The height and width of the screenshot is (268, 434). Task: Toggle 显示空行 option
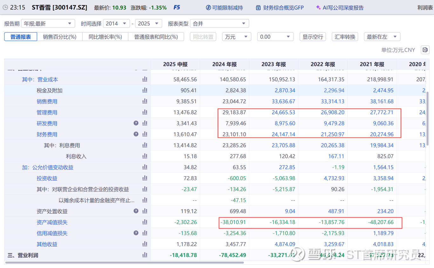[x=313, y=37]
